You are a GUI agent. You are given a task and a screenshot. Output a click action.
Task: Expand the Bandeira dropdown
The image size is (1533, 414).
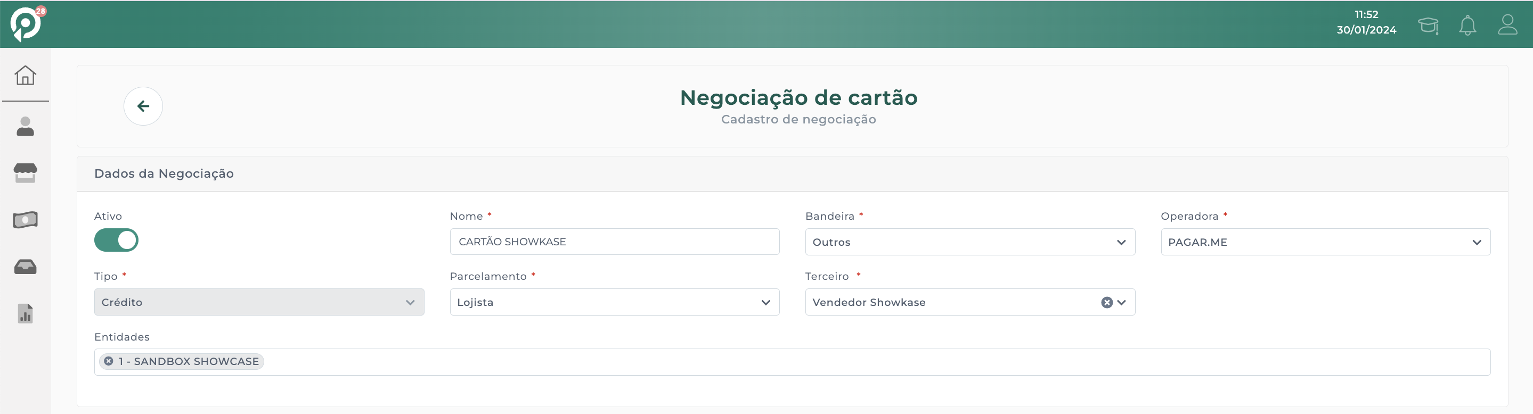point(969,242)
